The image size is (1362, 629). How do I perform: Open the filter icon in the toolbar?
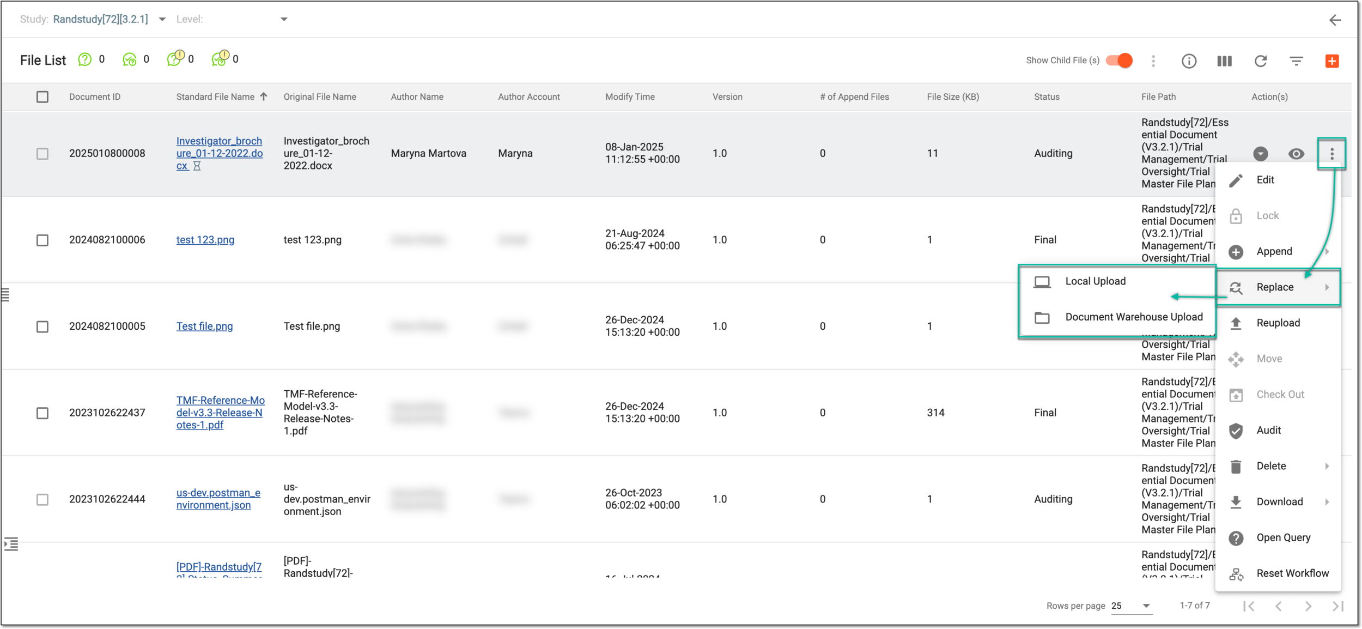pyautogui.click(x=1296, y=61)
